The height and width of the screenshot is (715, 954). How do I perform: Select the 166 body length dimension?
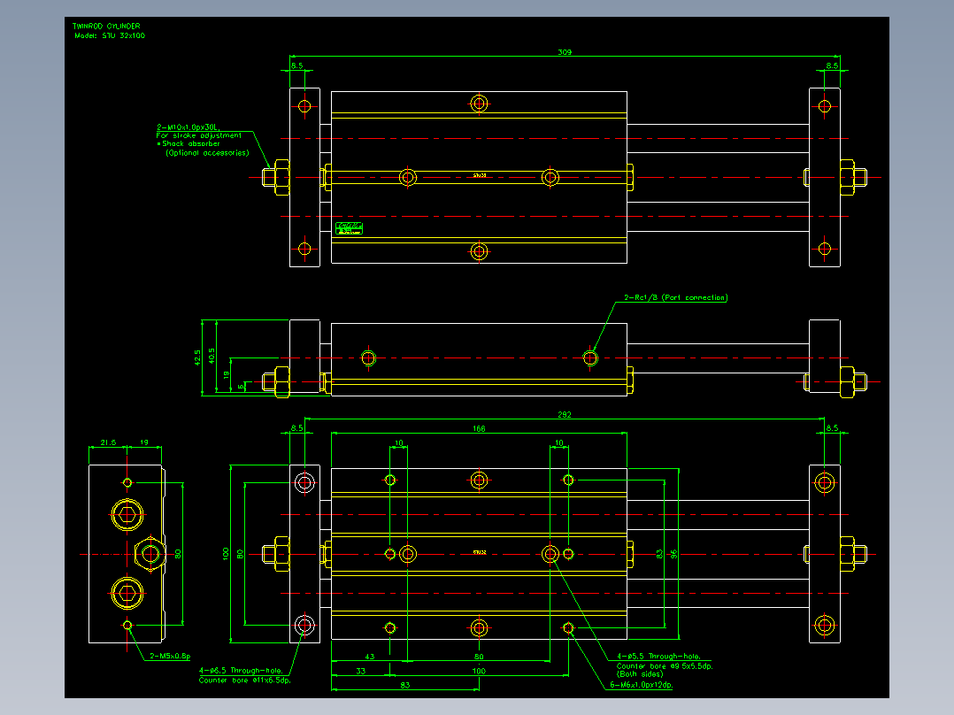pyautogui.click(x=479, y=428)
